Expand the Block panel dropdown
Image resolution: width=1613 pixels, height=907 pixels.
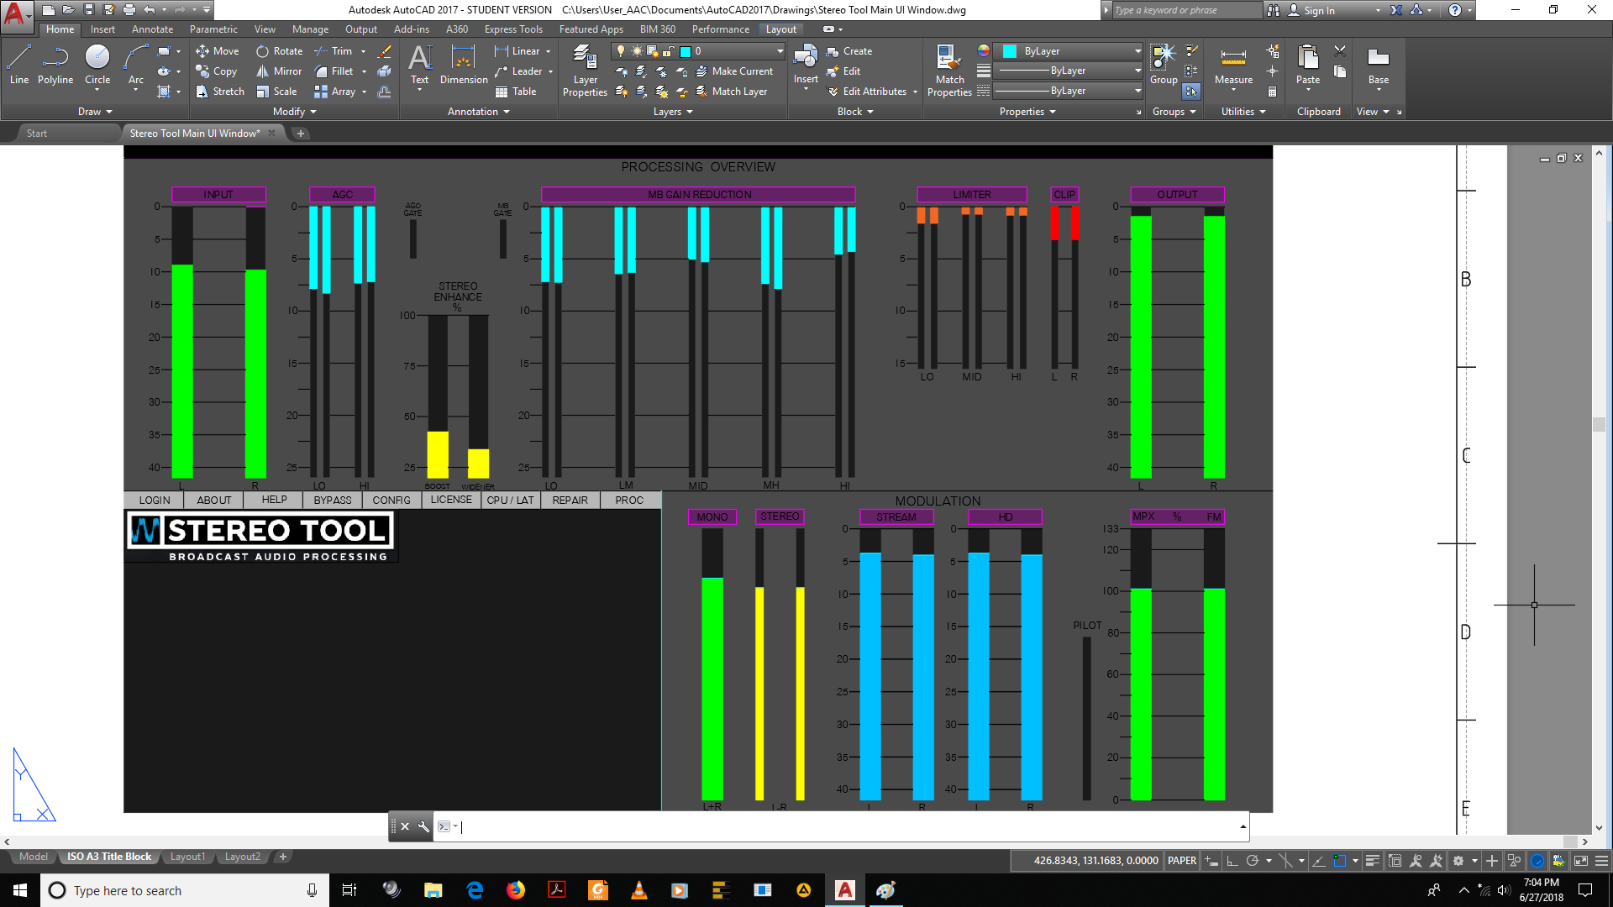click(x=855, y=112)
